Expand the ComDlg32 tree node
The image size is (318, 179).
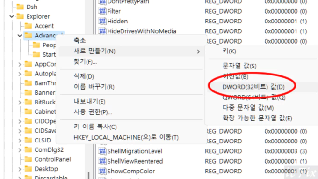click(20, 150)
